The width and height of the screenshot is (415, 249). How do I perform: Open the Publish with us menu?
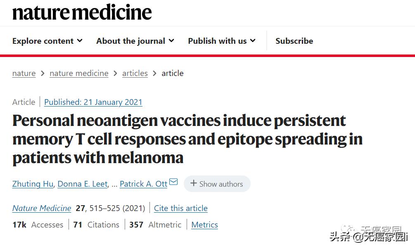click(x=222, y=41)
